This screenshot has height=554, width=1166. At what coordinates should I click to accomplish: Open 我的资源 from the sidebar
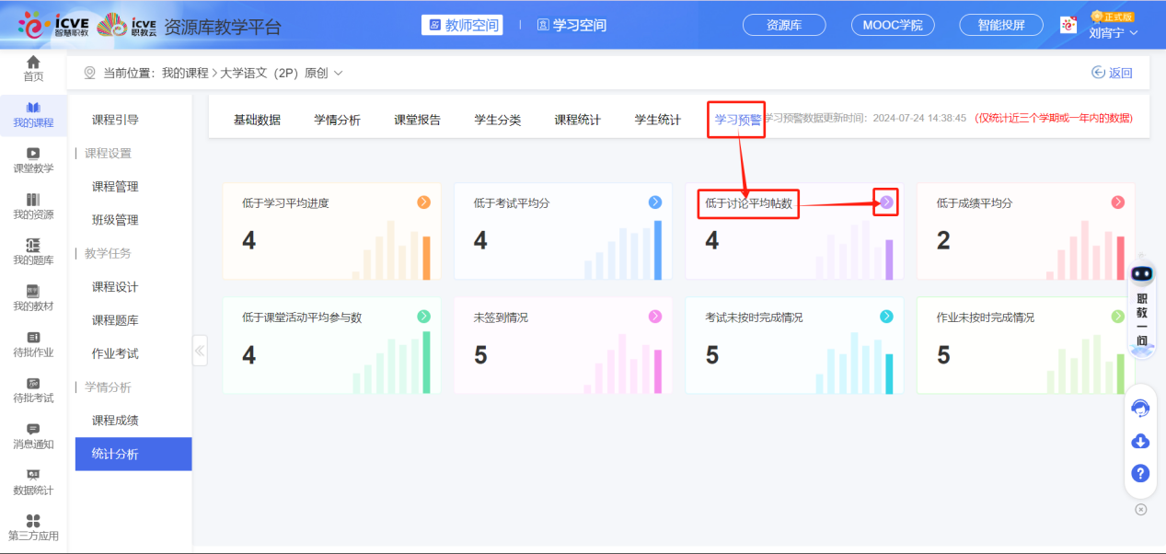tap(33, 207)
